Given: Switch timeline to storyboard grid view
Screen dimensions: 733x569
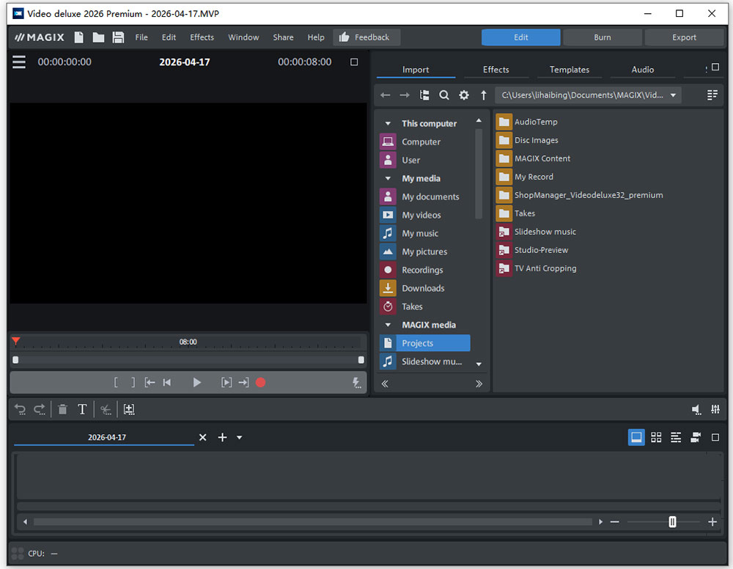Looking at the screenshot, I should coord(656,437).
